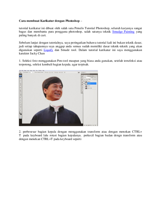Select the Layers tab
This screenshot has width=161, height=208.
pos(85,76)
